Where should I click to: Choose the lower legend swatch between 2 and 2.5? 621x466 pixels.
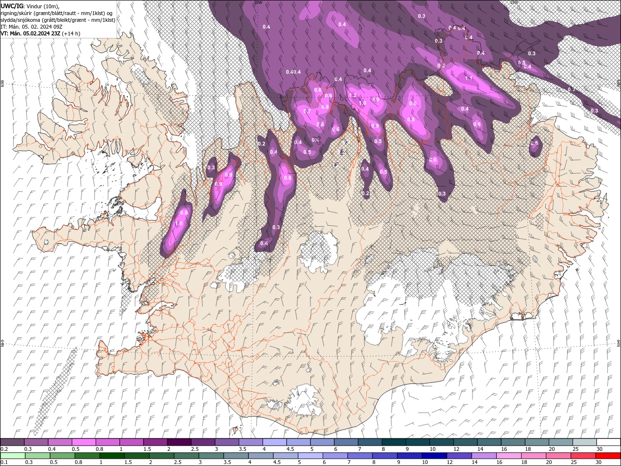click(x=161, y=456)
